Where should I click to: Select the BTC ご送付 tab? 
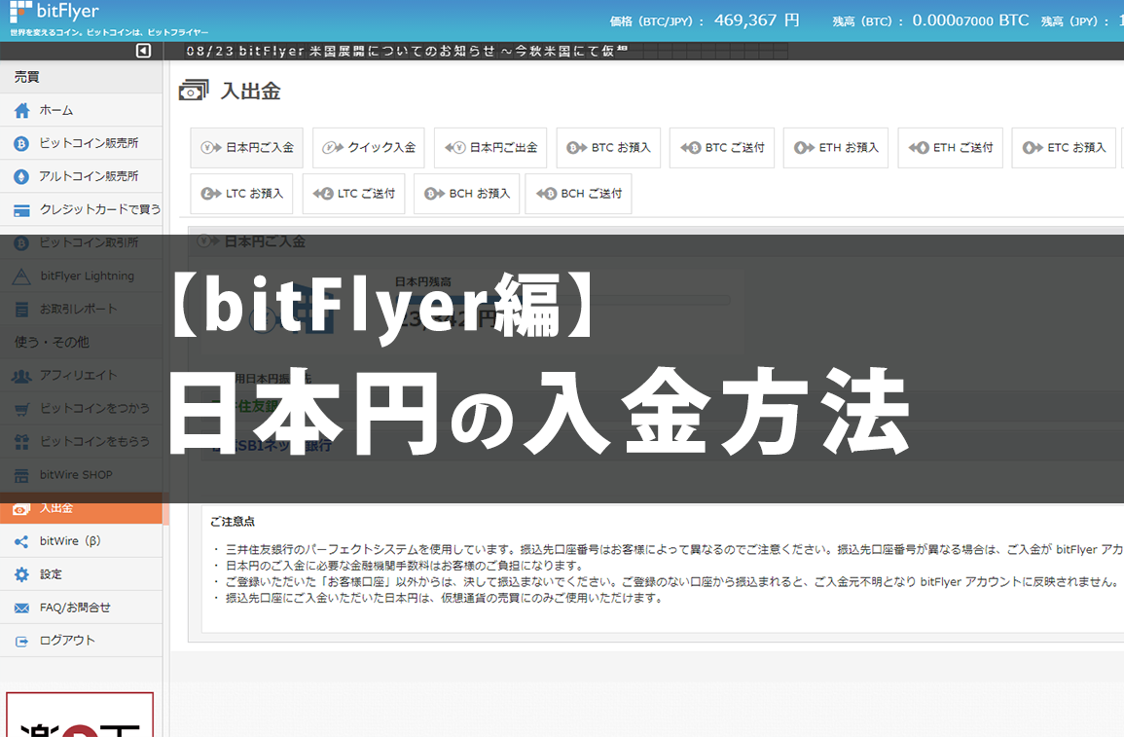click(722, 148)
